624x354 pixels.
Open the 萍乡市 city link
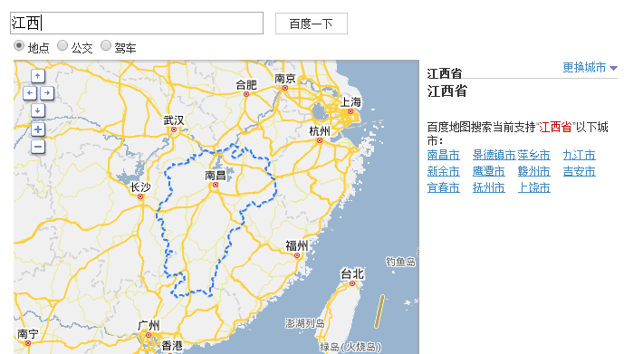pyautogui.click(x=533, y=155)
